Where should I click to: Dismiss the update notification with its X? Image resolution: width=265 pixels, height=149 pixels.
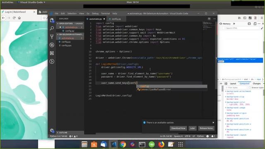(x=213, y=123)
